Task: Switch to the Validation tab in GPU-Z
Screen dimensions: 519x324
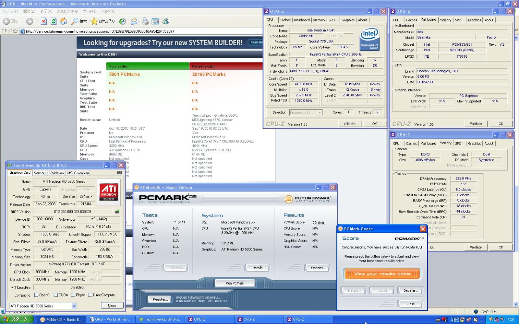Action: coord(56,173)
